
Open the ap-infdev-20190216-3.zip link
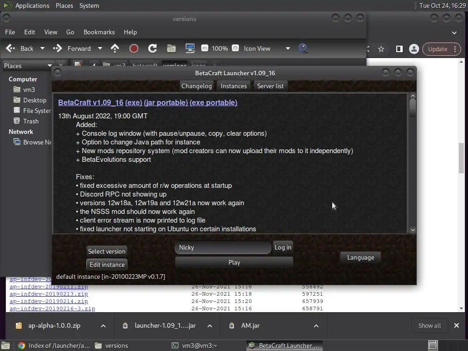52,308
